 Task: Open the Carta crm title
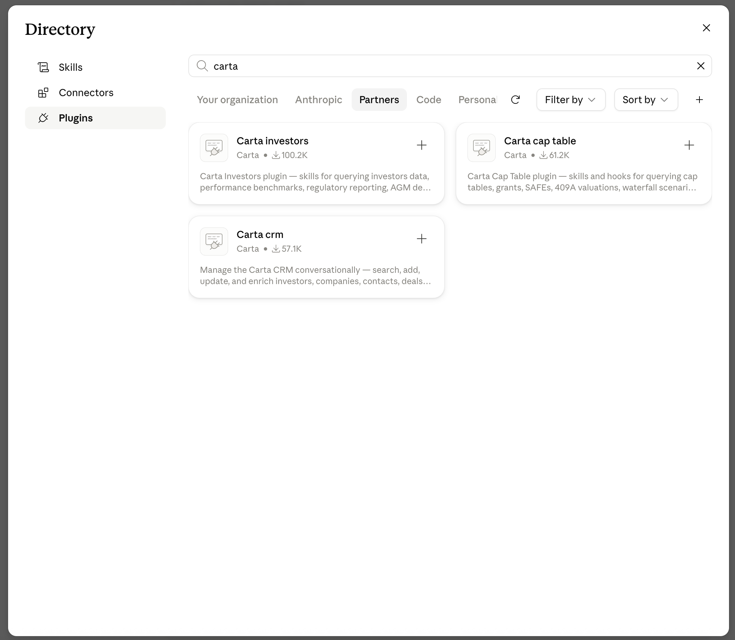[x=260, y=234]
